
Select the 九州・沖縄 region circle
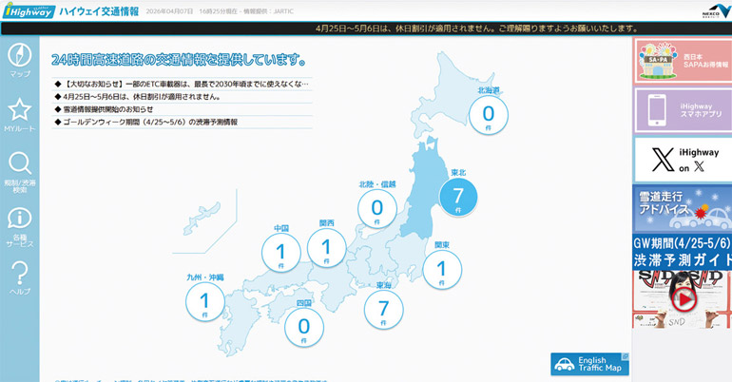pos(204,302)
